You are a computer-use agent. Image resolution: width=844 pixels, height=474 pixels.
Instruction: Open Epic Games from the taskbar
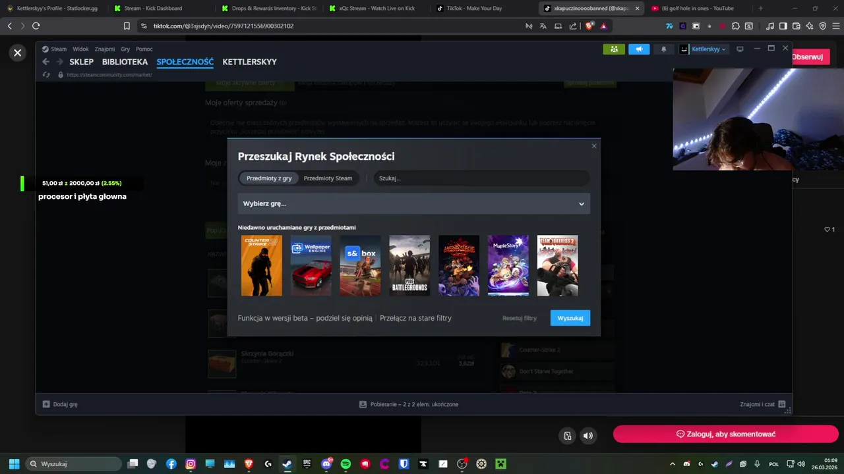pyautogui.click(x=307, y=463)
